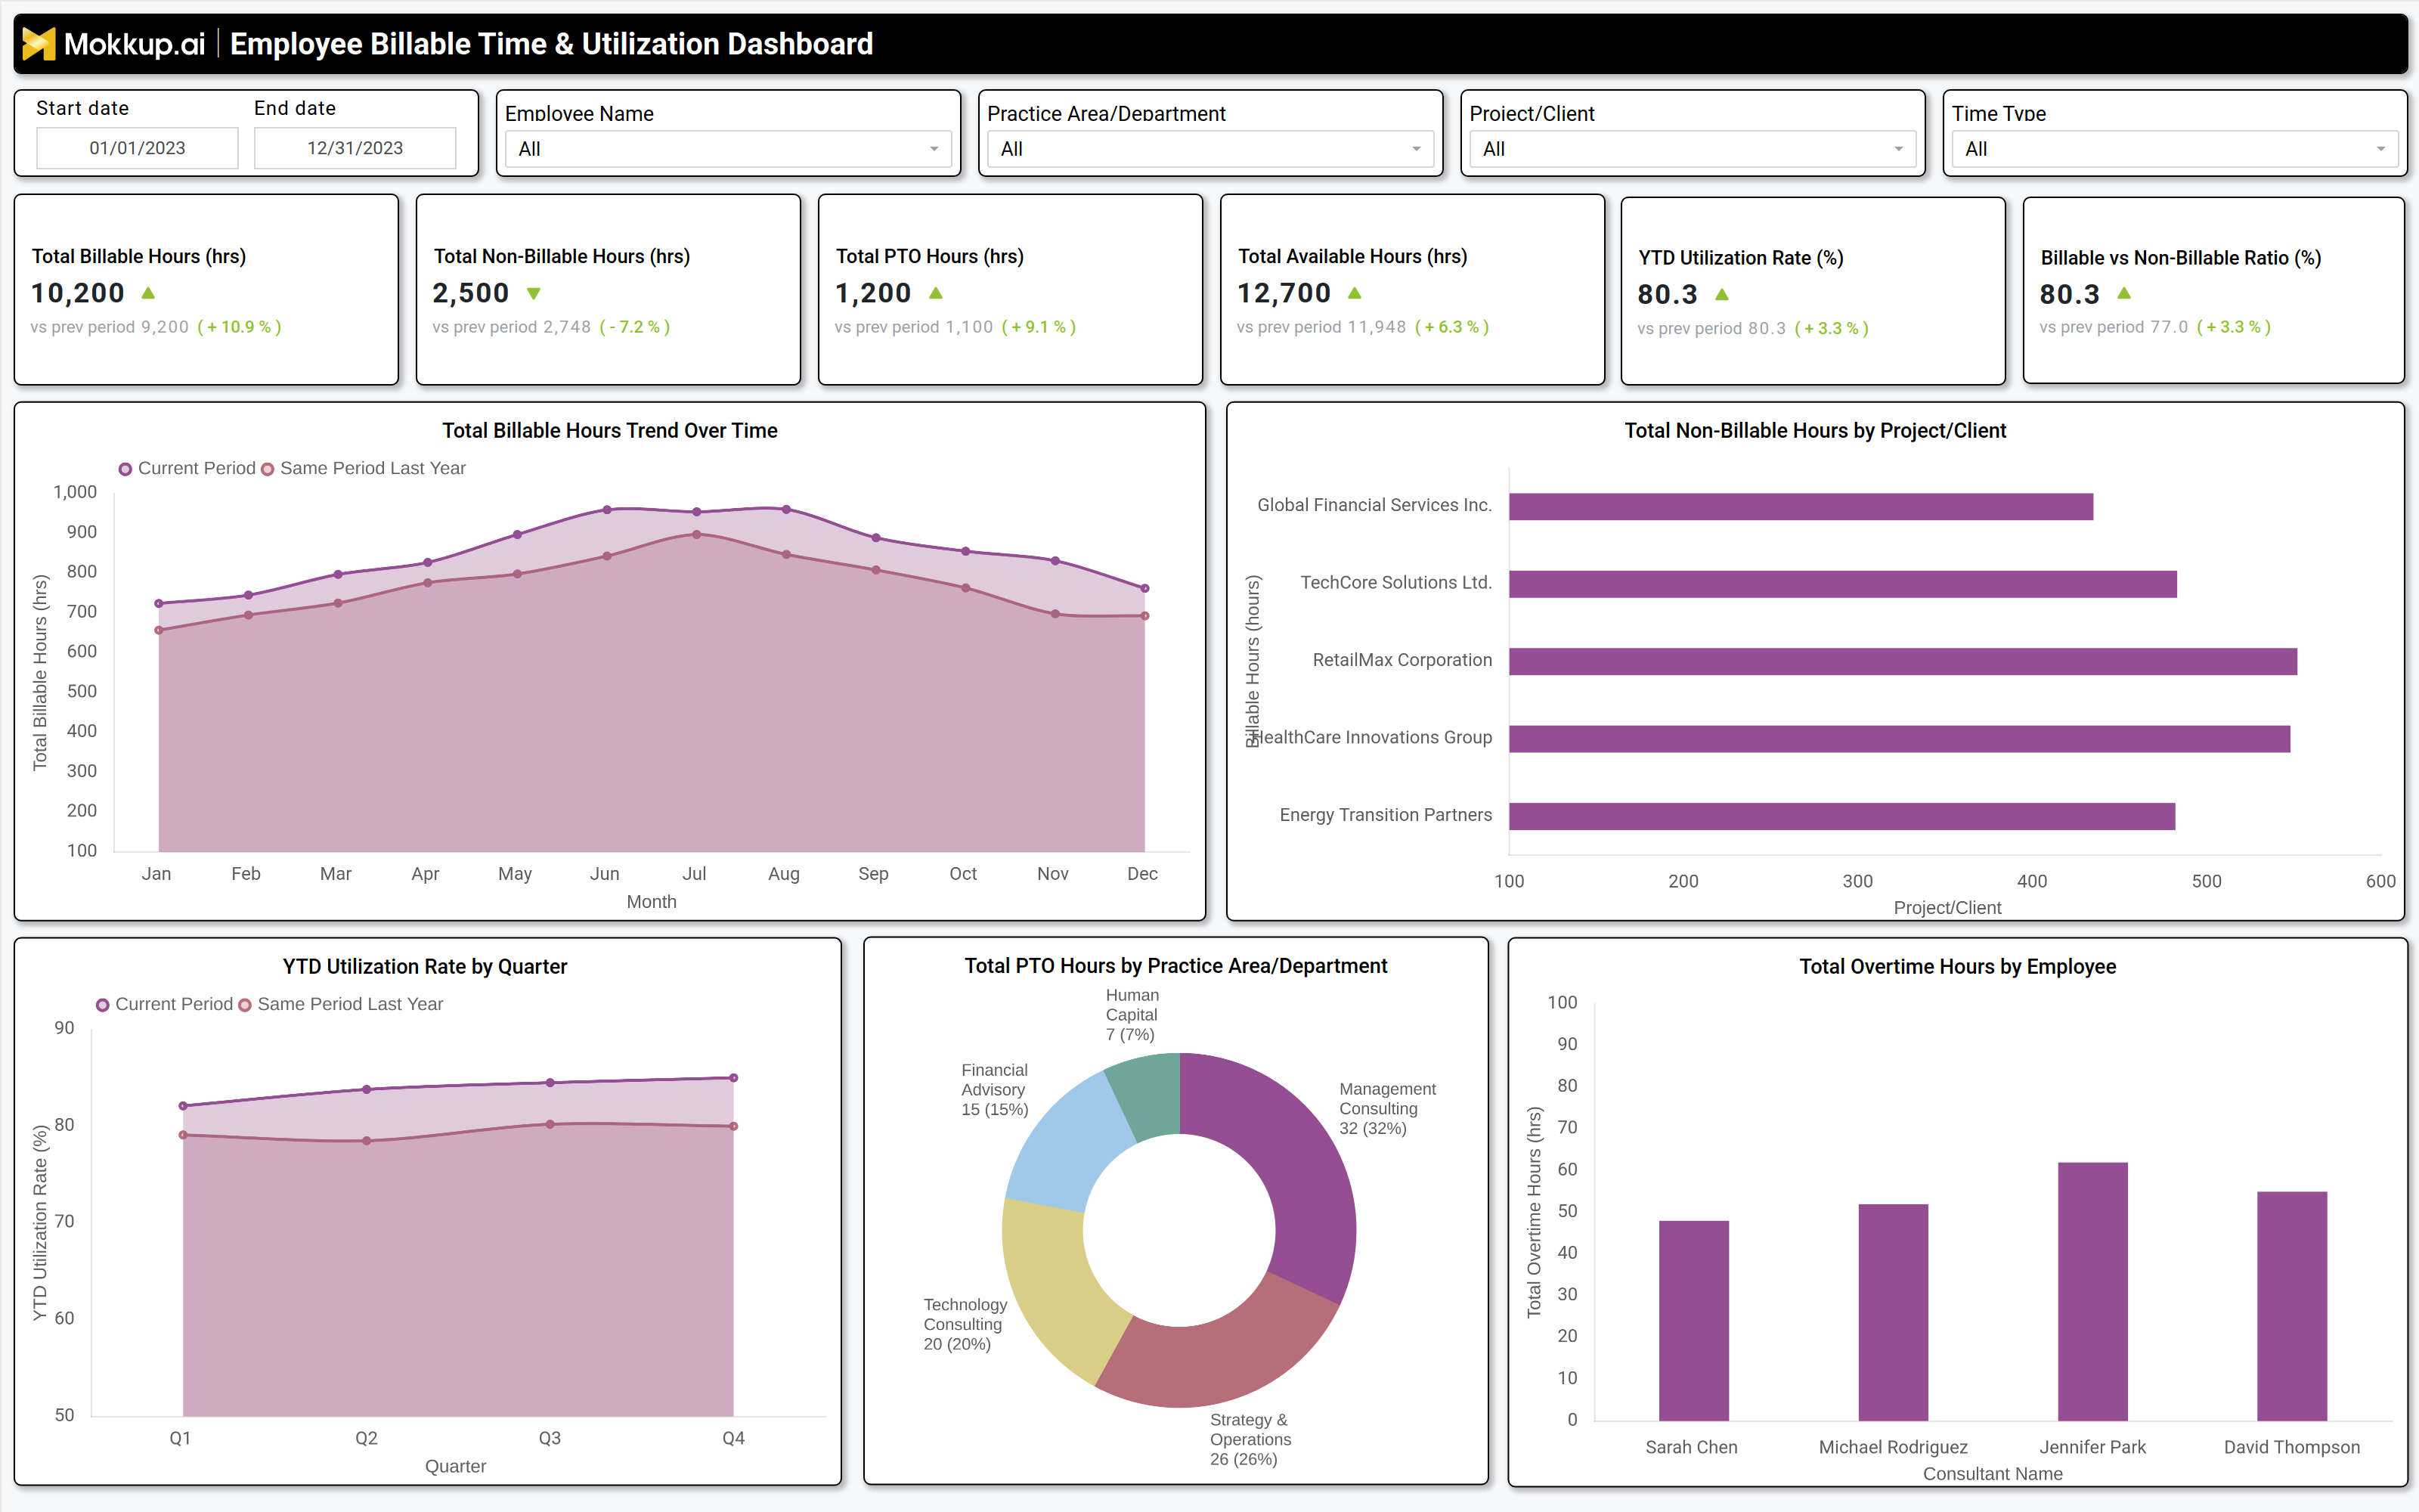Click the '( - 7.2 % )' change value

tap(635, 327)
